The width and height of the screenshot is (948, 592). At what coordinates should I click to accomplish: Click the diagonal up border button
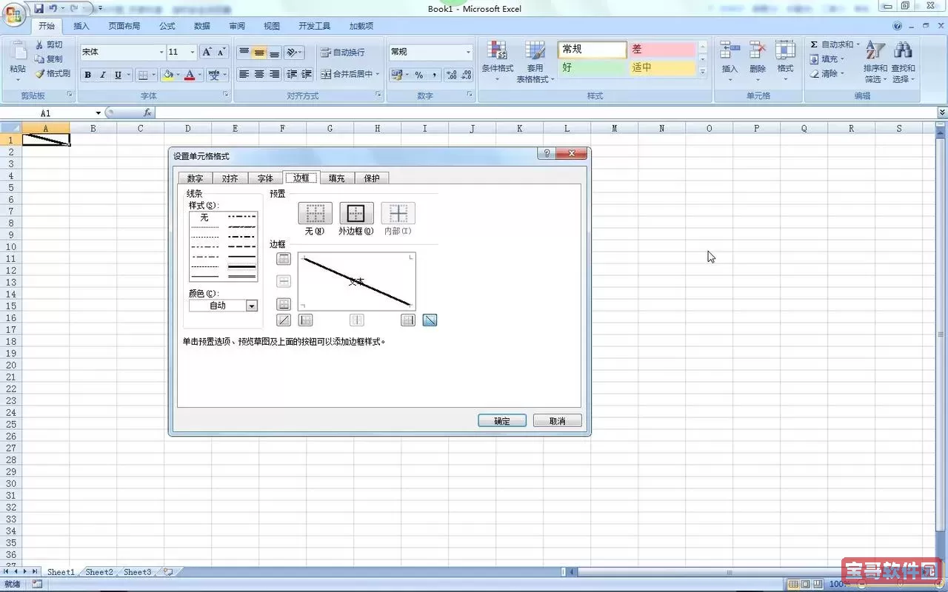tap(283, 320)
